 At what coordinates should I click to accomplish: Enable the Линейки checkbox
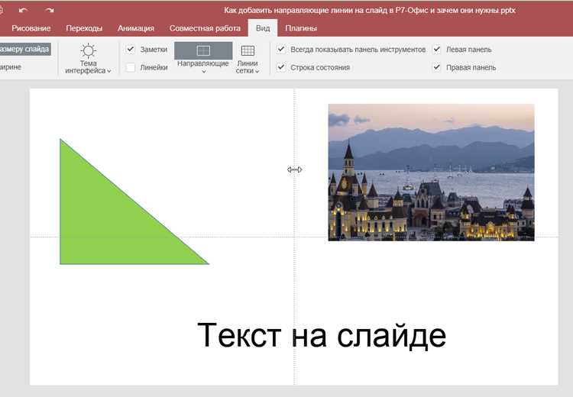[131, 67]
